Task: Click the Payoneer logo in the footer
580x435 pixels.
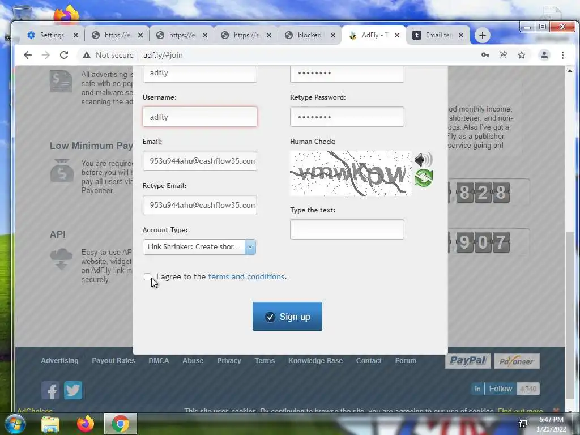Action: point(517,361)
